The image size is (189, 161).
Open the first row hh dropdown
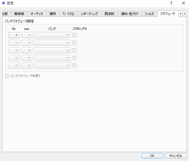pyautogui.click(x=14, y=35)
